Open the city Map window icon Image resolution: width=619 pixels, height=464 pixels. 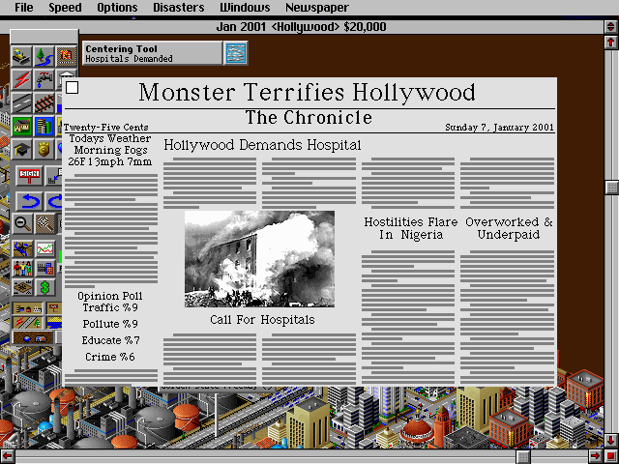tap(22, 249)
